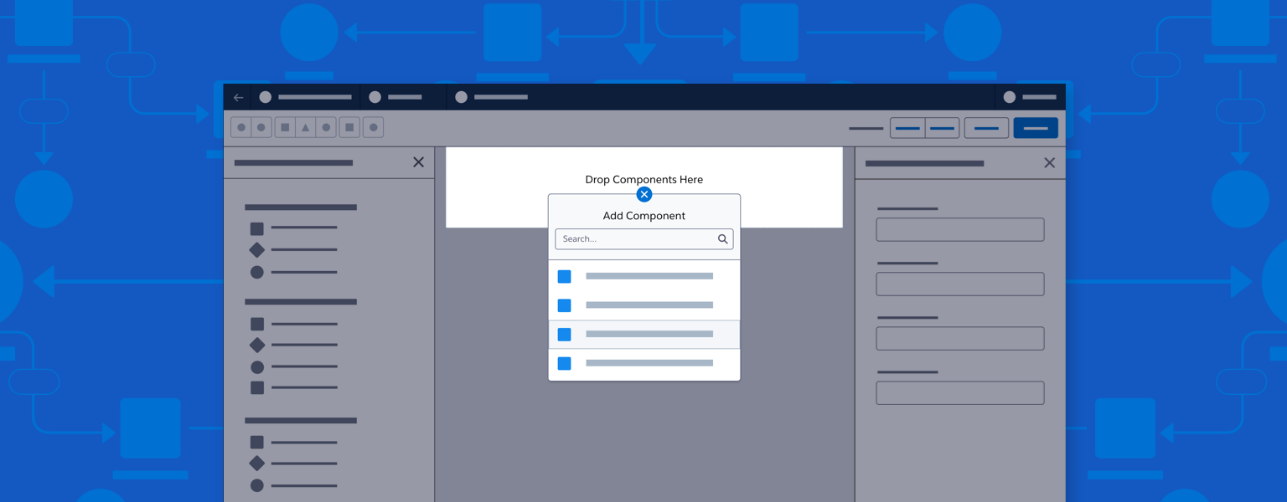Image resolution: width=1287 pixels, height=502 pixels.
Task: Switch to the first tab in the dark header
Action: [306, 97]
